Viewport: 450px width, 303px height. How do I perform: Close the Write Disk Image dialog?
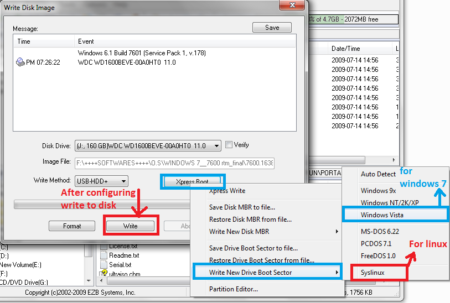point(292,5)
